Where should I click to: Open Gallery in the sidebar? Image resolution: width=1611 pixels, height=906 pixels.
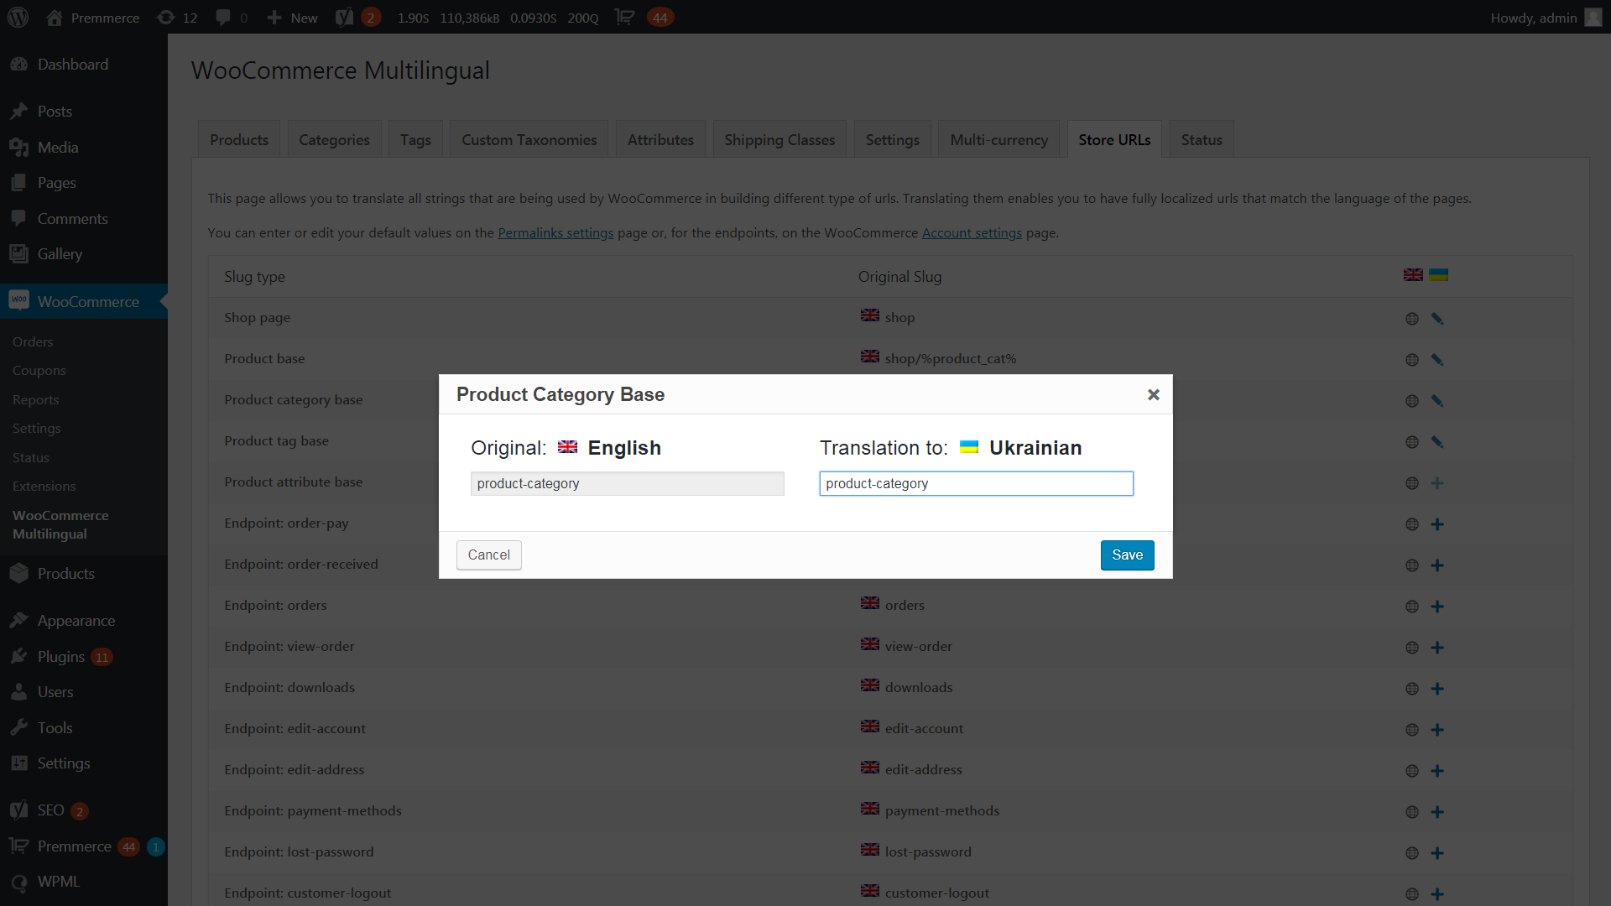click(x=60, y=254)
